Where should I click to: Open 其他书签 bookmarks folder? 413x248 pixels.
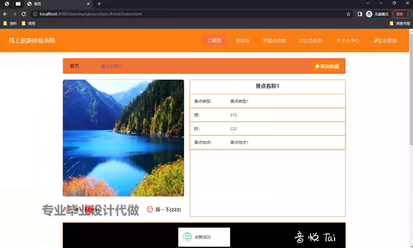(x=400, y=24)
